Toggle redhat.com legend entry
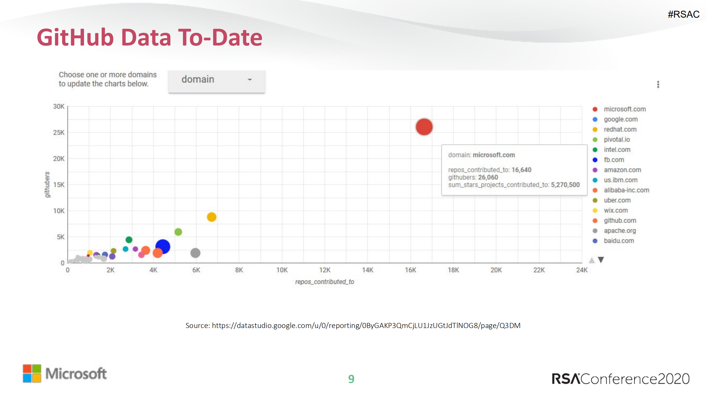The image size is (707, 397). pos(620,129)
